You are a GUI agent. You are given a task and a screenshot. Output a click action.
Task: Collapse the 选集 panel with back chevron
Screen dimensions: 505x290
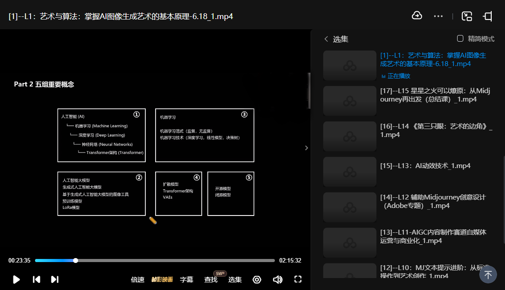tap(326, 39)
